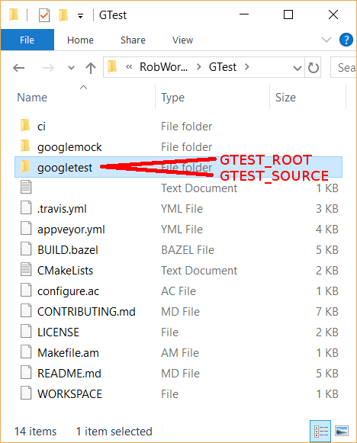
Task: Click New folder icon in quick access toolbar
Action: 63,15
